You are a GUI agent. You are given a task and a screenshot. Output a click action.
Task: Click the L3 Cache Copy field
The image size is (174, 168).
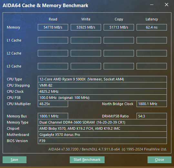[x=119, y=66]
